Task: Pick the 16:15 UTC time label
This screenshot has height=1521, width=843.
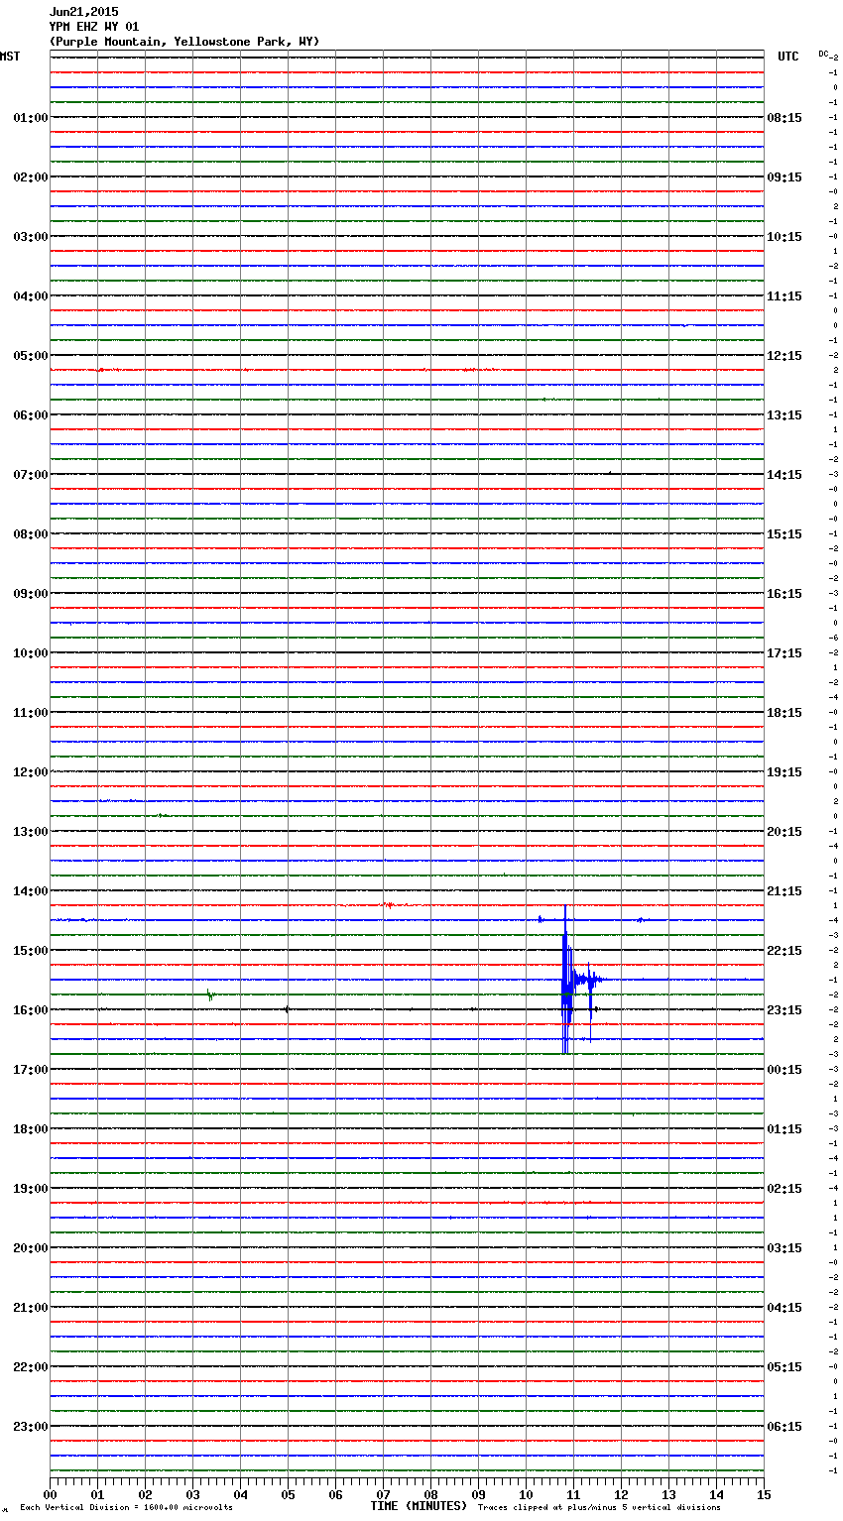Action: (784, 594)
